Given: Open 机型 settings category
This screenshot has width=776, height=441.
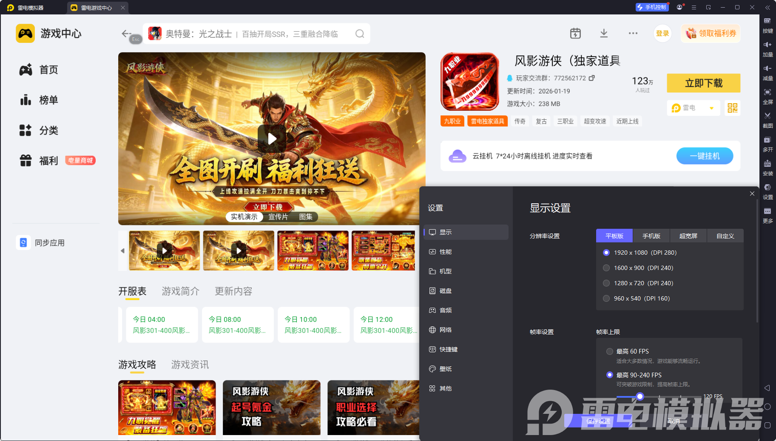Looking at the screenshot, I should click(x=466, y=271).
